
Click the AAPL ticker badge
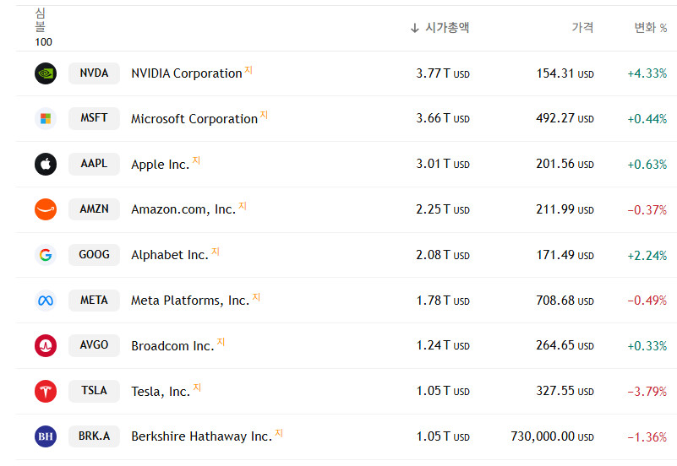94,164
